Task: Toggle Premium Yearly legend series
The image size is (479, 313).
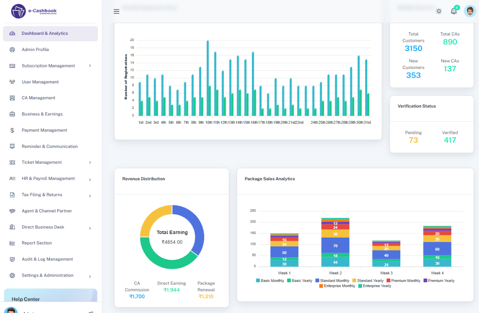Action: click(x=438, y=281)
